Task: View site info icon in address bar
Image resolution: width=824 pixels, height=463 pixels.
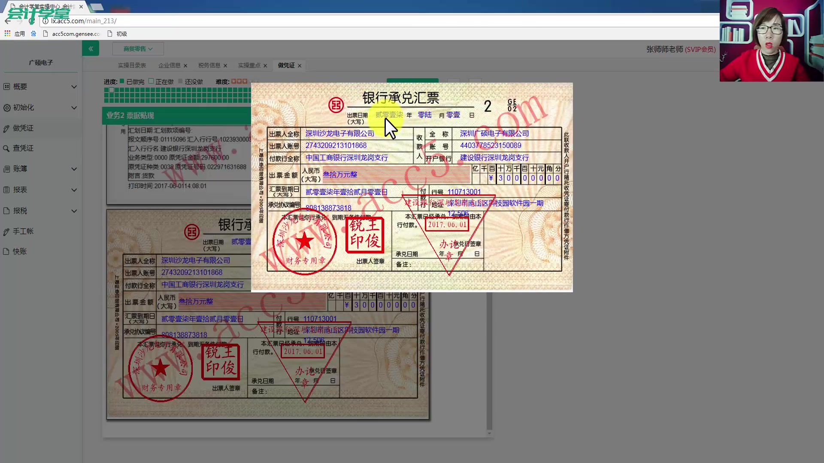Action: pyautogui.click(x=45, y=21)
